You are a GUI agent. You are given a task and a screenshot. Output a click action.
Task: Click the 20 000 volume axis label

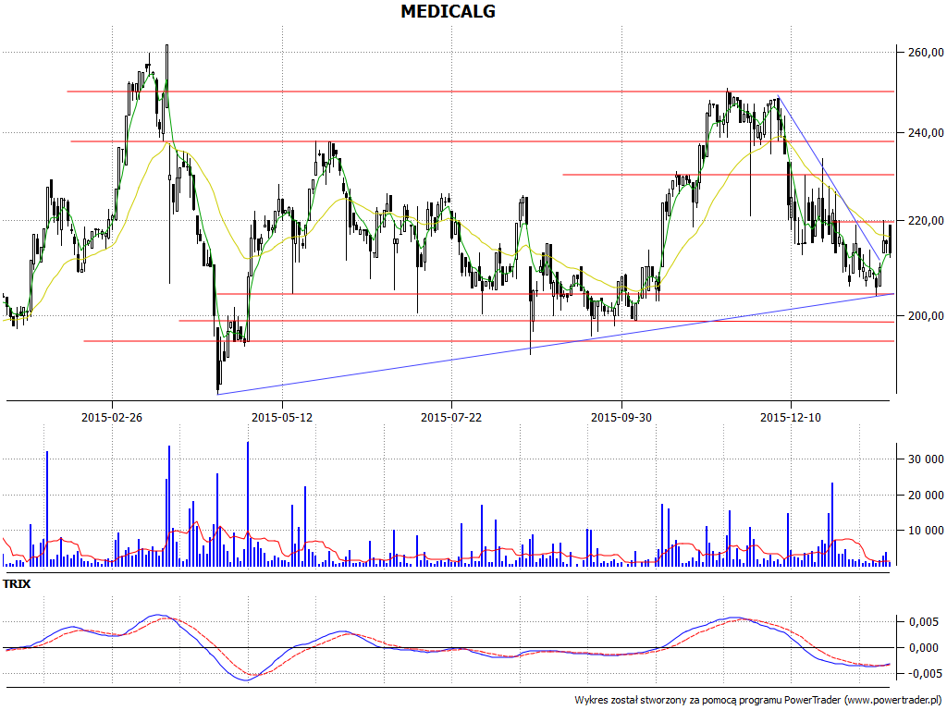[x=926, y=496]
